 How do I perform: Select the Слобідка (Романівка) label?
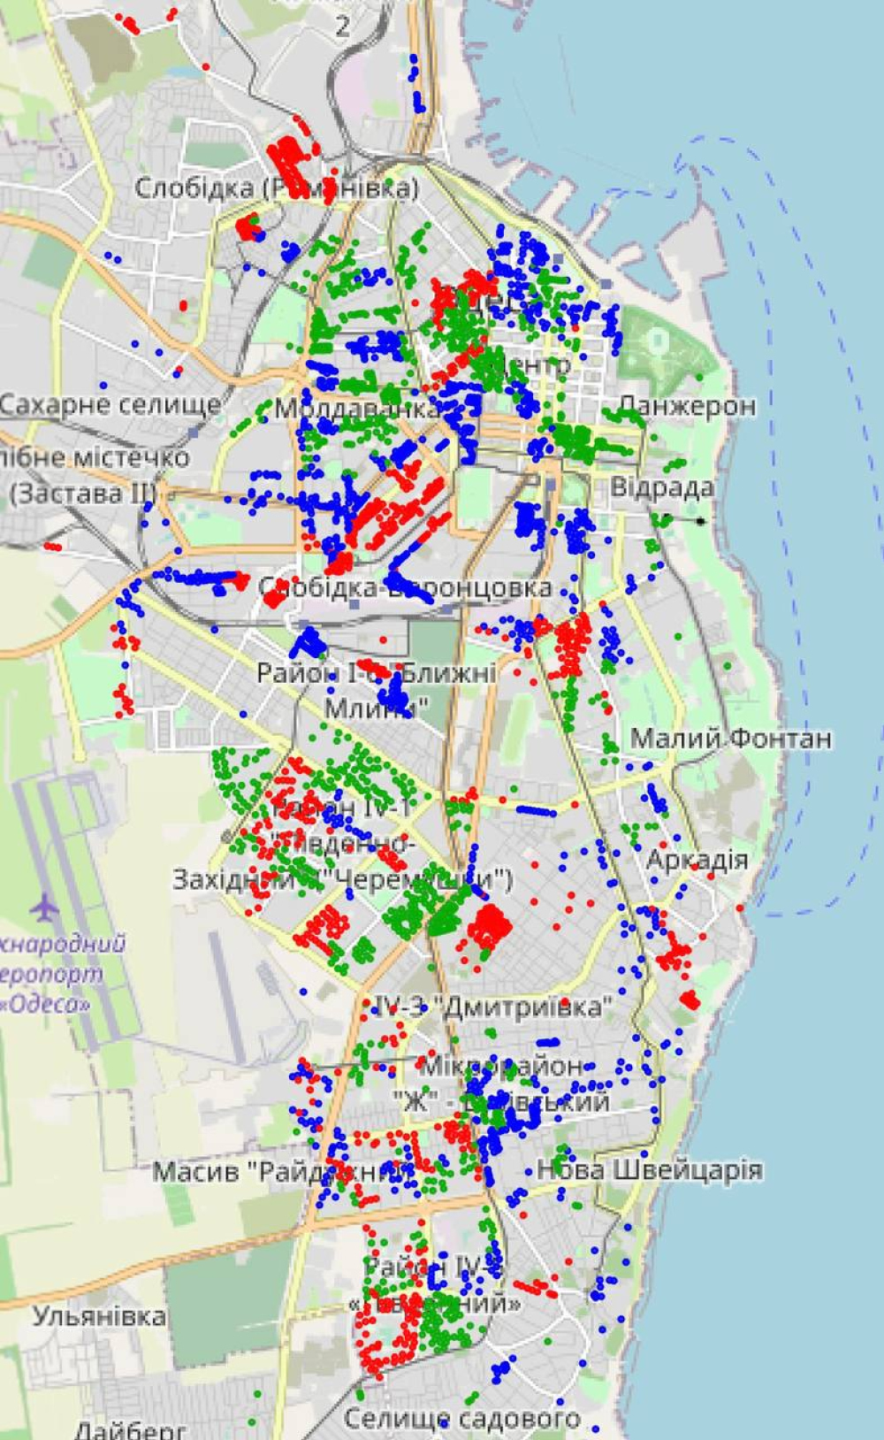pos(277,188)
